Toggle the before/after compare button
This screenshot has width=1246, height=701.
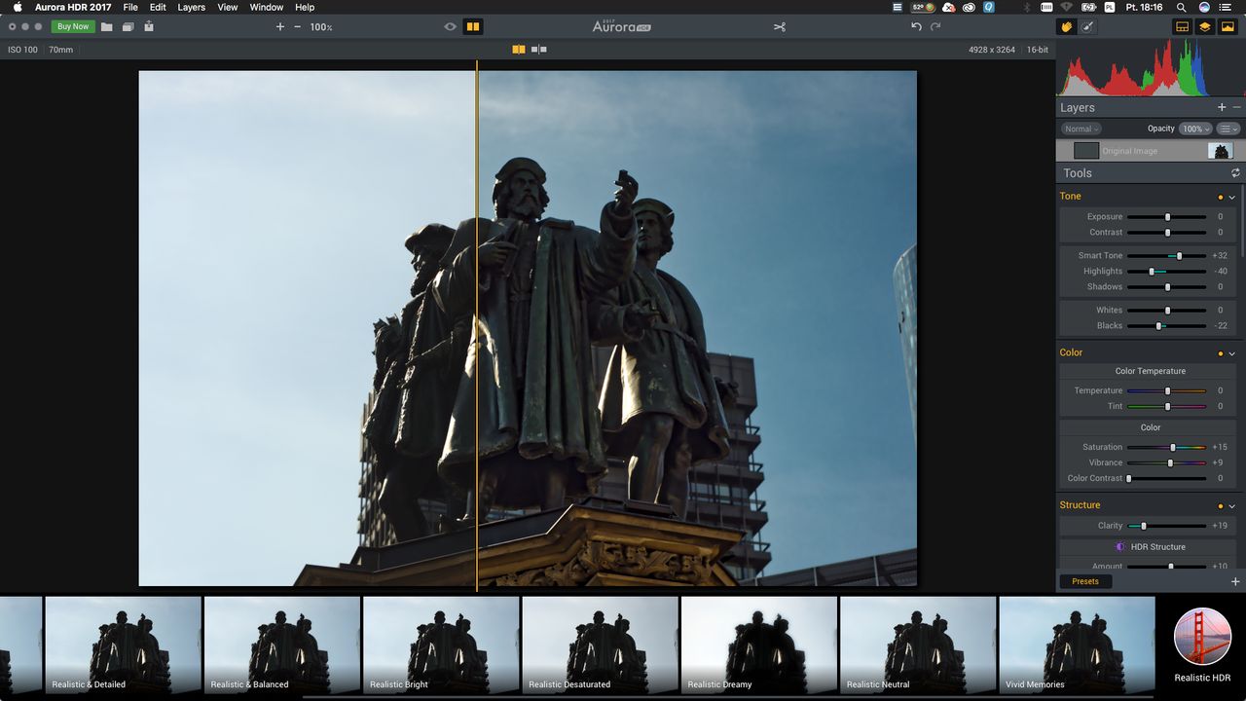point(472,26)
